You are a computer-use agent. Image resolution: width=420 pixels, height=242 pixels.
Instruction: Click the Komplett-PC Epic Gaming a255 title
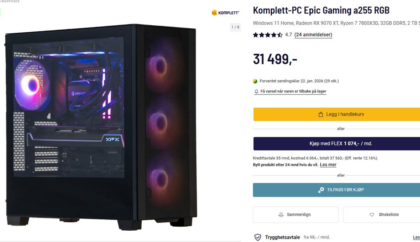321,10
